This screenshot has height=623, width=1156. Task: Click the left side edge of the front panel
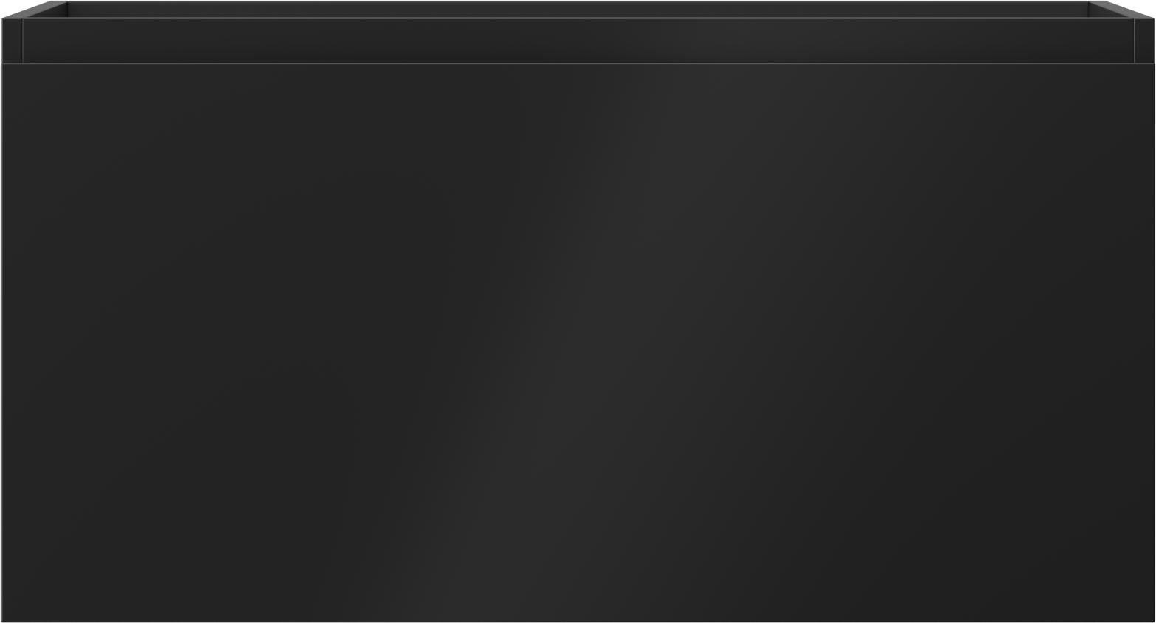(2, 343)
